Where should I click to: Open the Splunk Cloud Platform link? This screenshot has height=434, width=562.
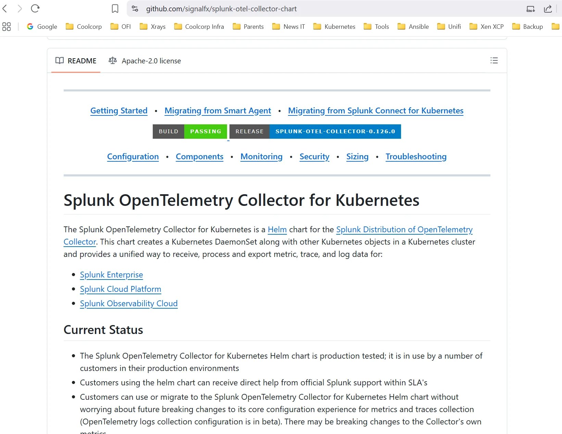[121, 289]
